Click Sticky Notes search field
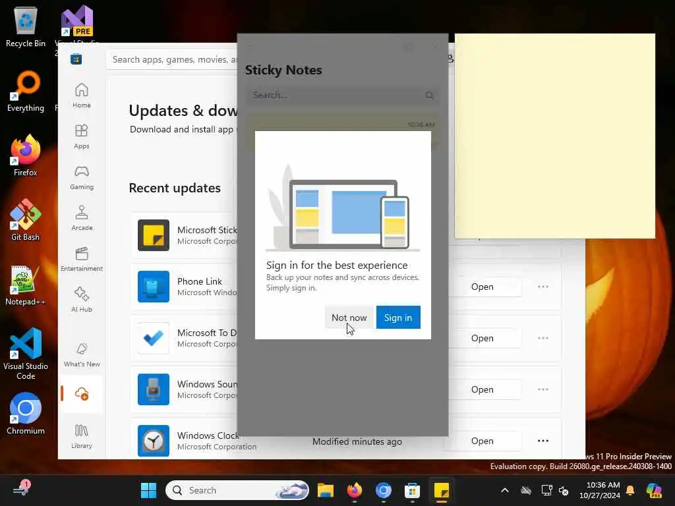 click(x=342, y=95)
